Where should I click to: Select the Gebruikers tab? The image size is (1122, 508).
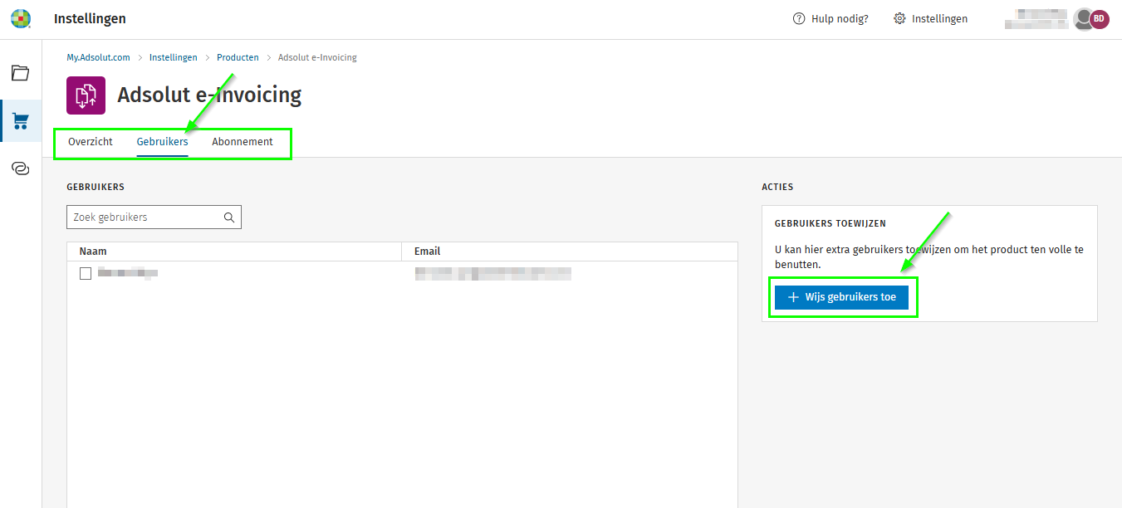162,142
